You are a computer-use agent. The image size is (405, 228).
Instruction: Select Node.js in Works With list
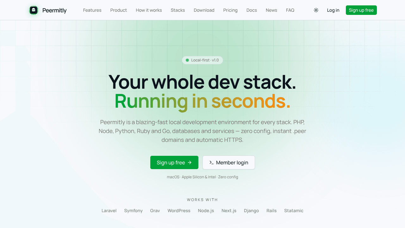[206, 211]
